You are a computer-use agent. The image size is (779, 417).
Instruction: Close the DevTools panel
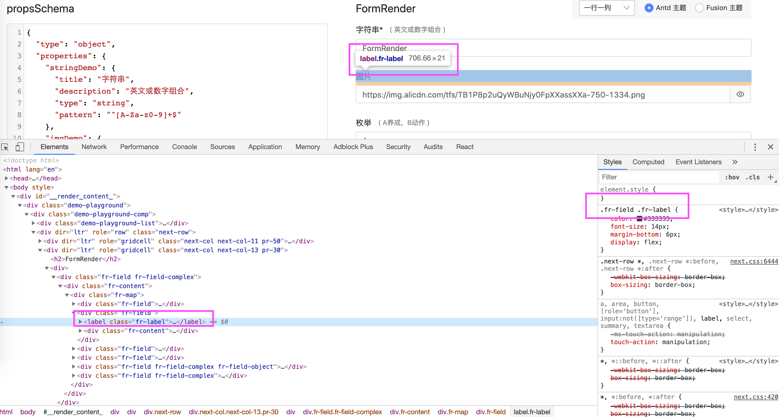(770, 147)
